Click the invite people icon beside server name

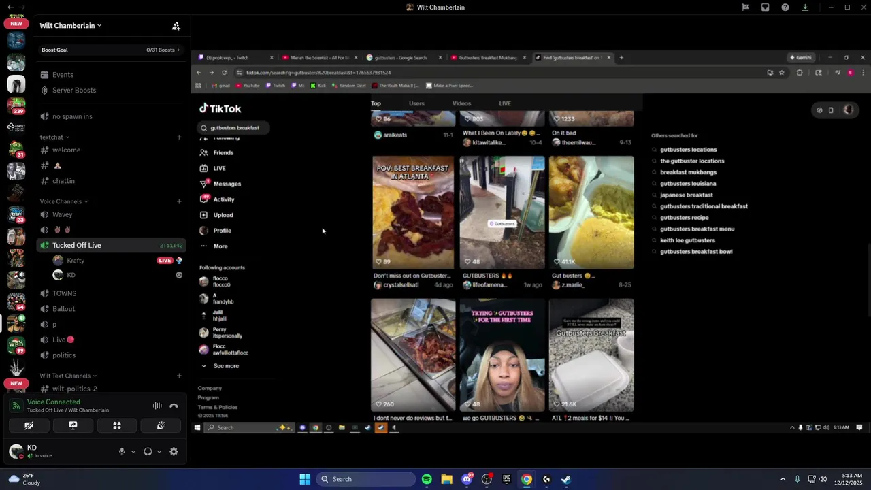point(176,26)
